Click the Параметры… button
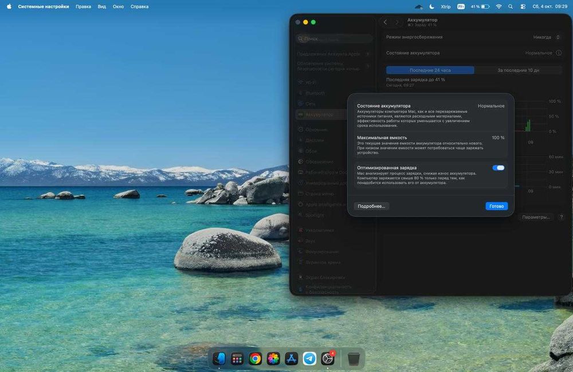Viewport: 573px width, 372px height. click(x=536, y=217)
